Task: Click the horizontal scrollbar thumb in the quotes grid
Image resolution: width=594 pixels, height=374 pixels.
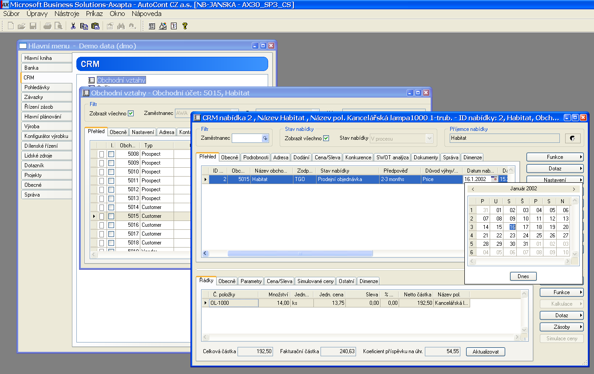Action: click(x=300, y=253)
